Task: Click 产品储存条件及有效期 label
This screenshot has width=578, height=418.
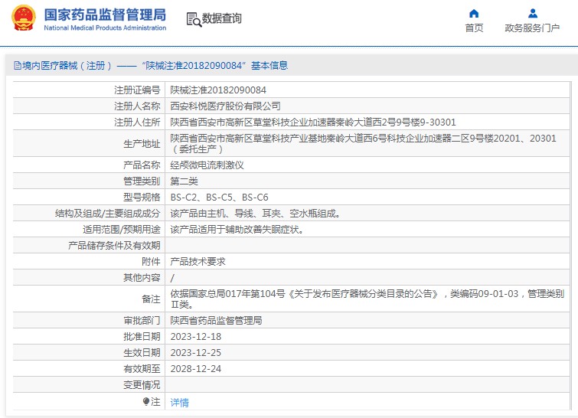Action: 114,246
